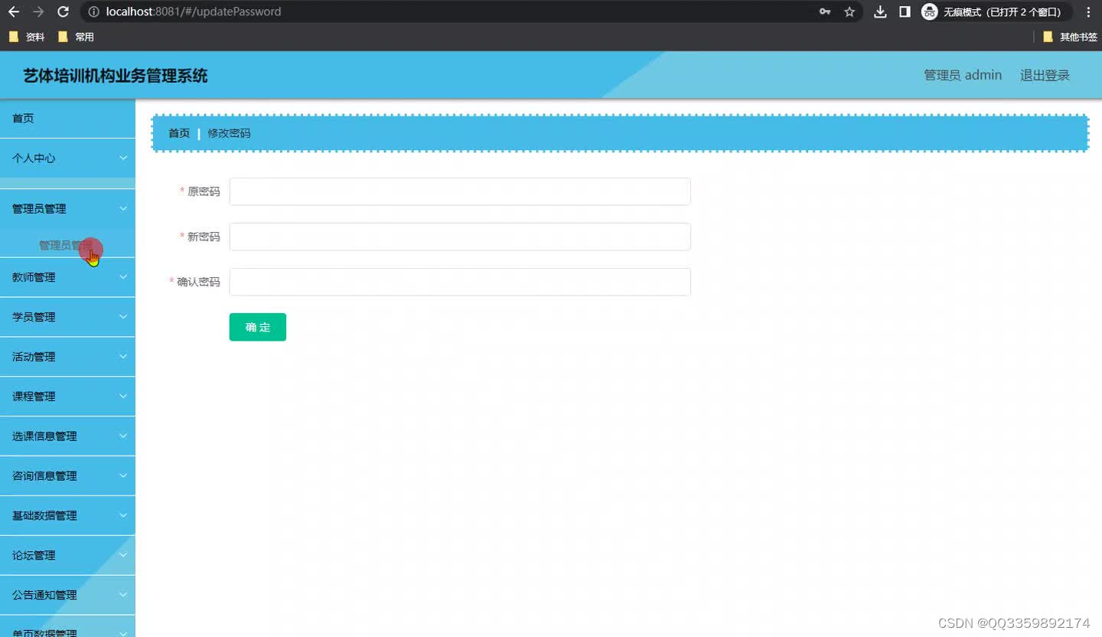
Task: Click the site info icon in address bar
Action: click(93, 11)
